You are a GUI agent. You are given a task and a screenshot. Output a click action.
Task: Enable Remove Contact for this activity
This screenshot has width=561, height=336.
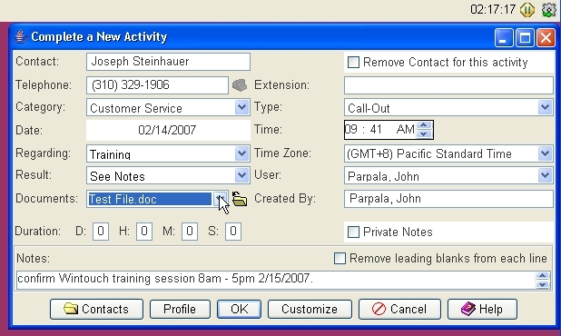[353, 63]
